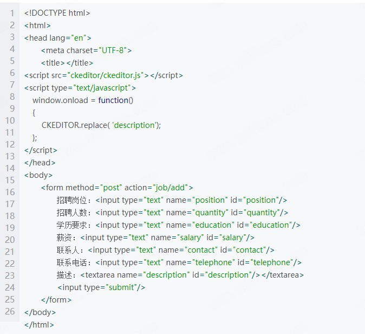Click the "UTF-8" charset value
Viewport: 365px width, 334px height.
(112, 50)
